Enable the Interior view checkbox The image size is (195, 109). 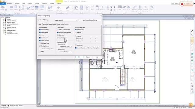[76, 45]
